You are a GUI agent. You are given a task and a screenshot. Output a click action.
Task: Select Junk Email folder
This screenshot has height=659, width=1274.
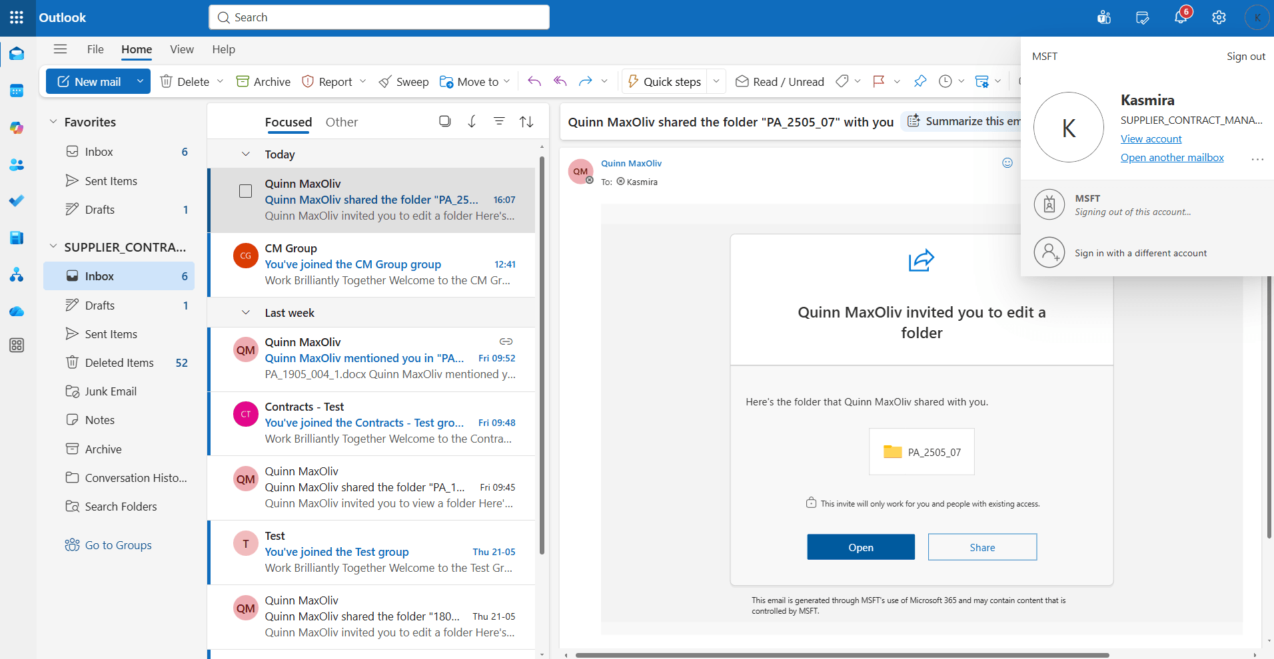119,391
